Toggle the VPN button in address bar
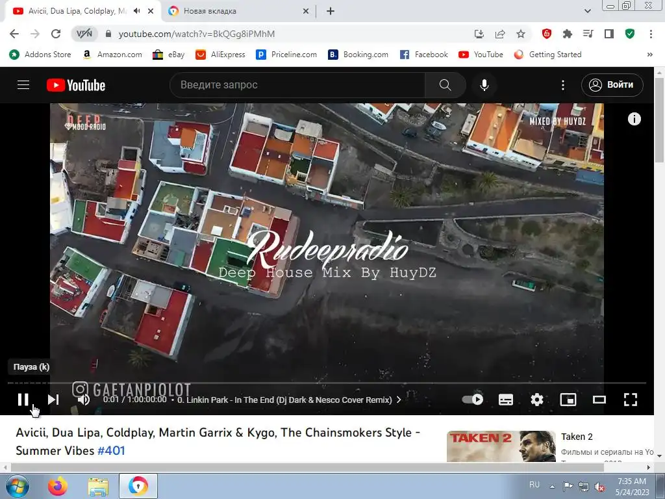The height and width of the screenshot is (499, 665). (84, 34)
